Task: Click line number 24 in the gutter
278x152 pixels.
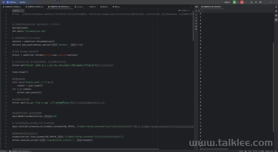Action: coord(6,55)
